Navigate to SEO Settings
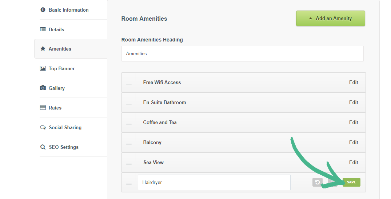The height and width of the screenshot is (199, 391). [64, 147]
